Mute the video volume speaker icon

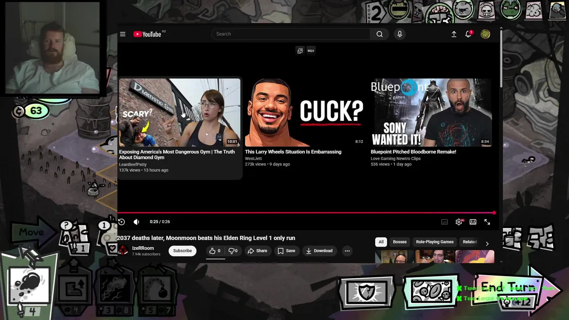point(136,222)
